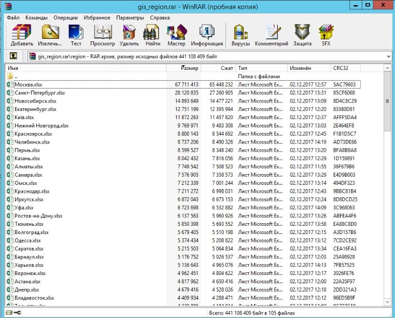The width and height of the screenshot is (395, 318).
Task: Sort files by CRC32 column header
Action: 345,68
